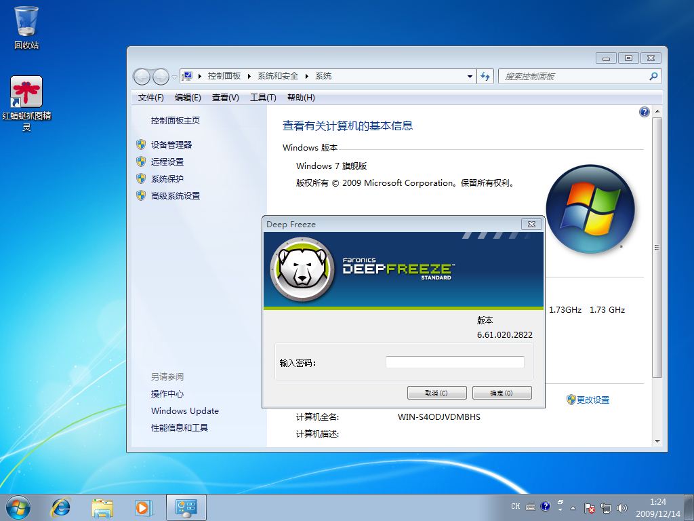The image size is (694, 521).
Task: Open the 编辑(E) menu
Action: click(188, 98)
